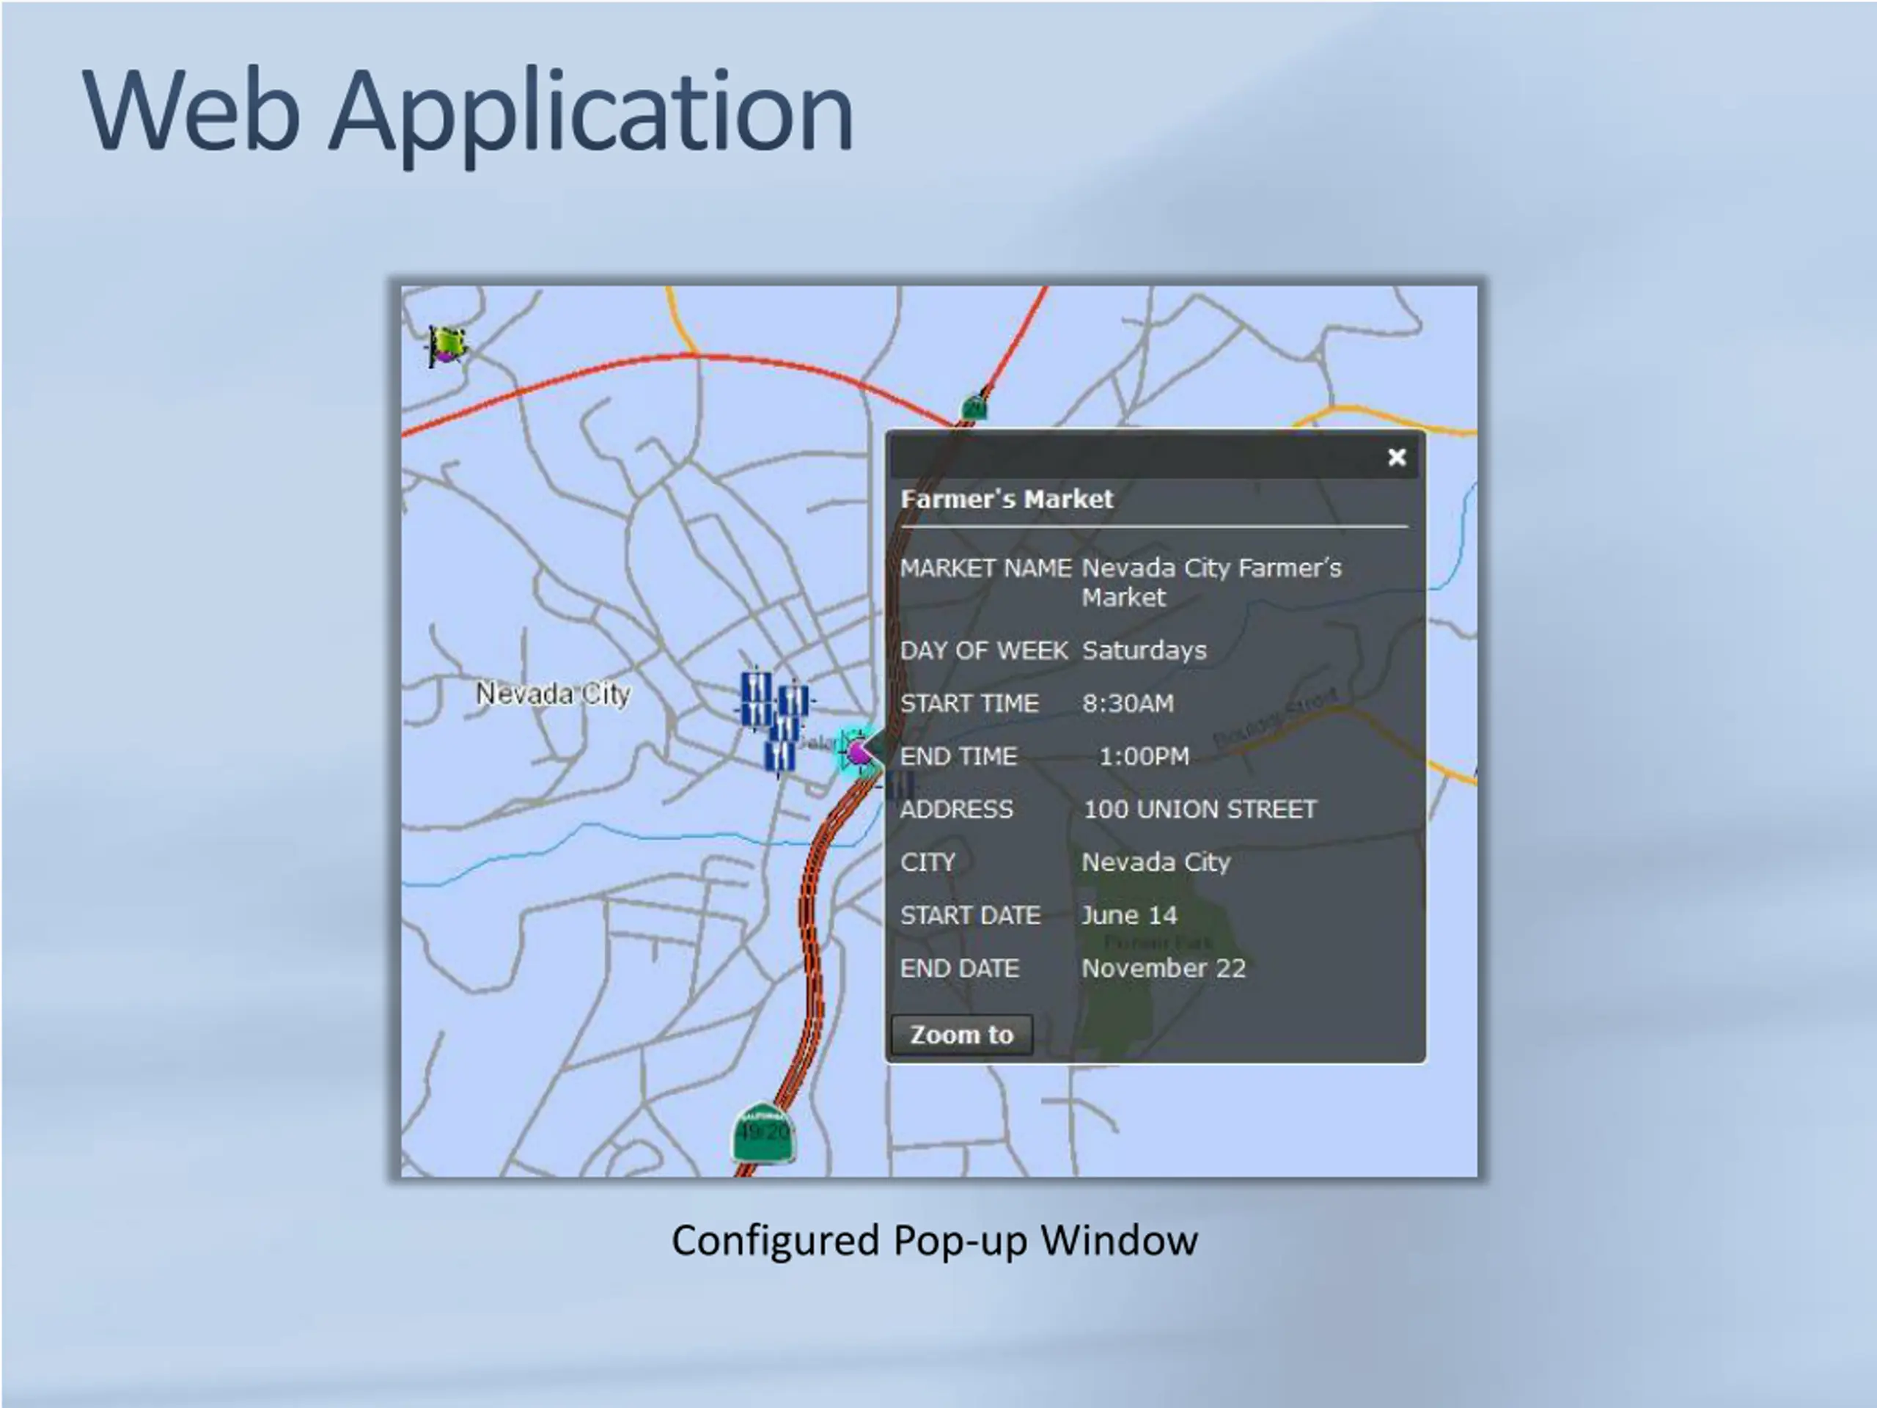Click the Configured Pop-up Window caption
The width and height of the screenshot is (1877, 1408).
(x=934, y=1242)
